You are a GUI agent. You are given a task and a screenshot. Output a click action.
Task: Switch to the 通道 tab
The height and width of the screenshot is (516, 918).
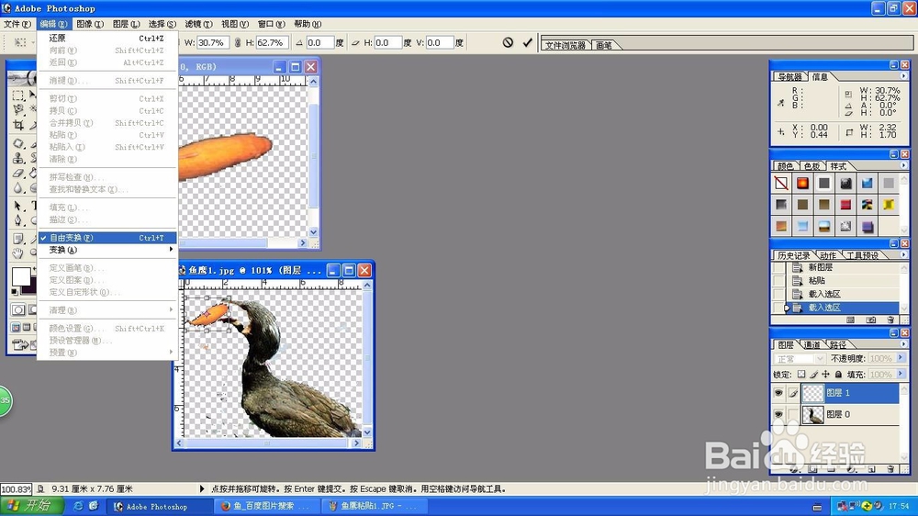click(x=812, y=344)
